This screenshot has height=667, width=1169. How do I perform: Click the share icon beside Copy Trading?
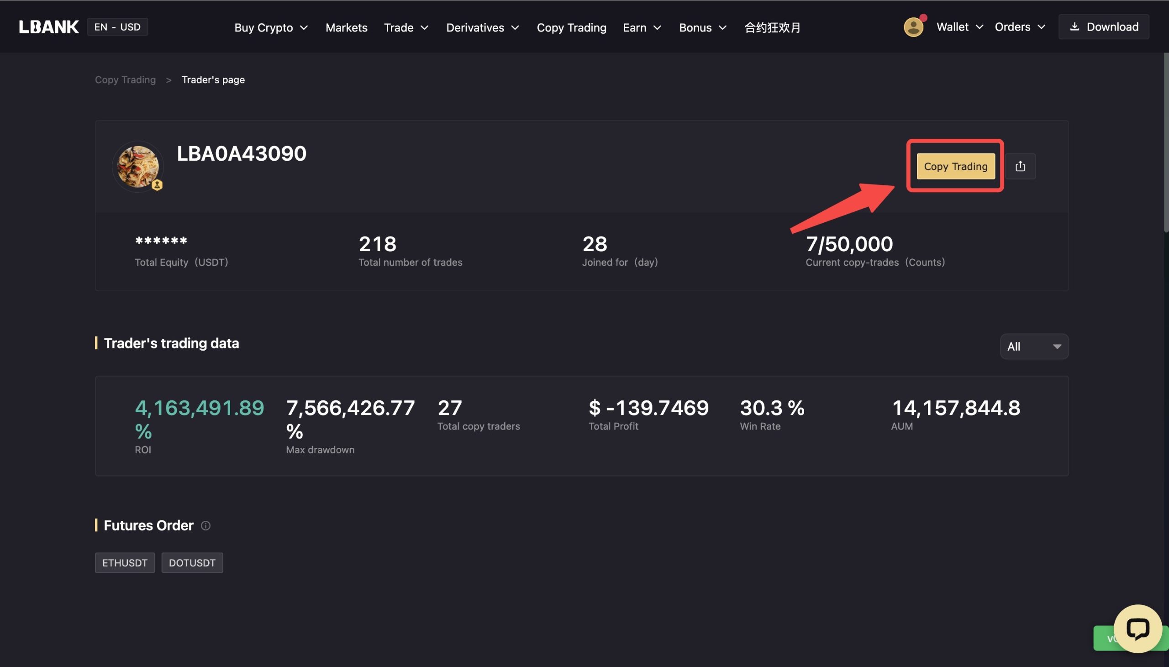click(1020, 166)
